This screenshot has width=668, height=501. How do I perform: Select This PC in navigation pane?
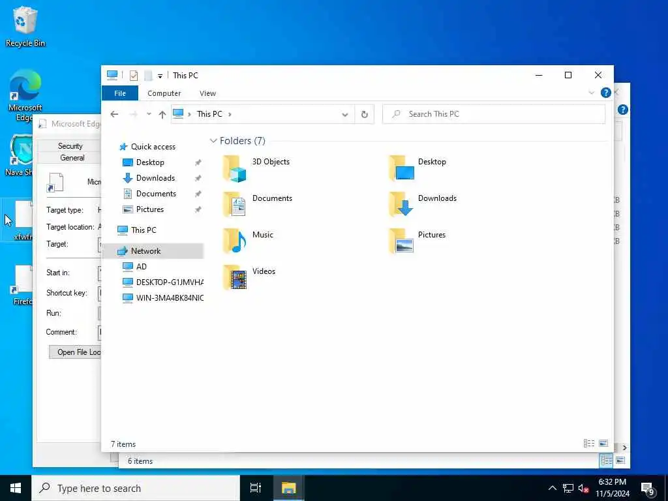pyautogui.click(x=144, y=230)
